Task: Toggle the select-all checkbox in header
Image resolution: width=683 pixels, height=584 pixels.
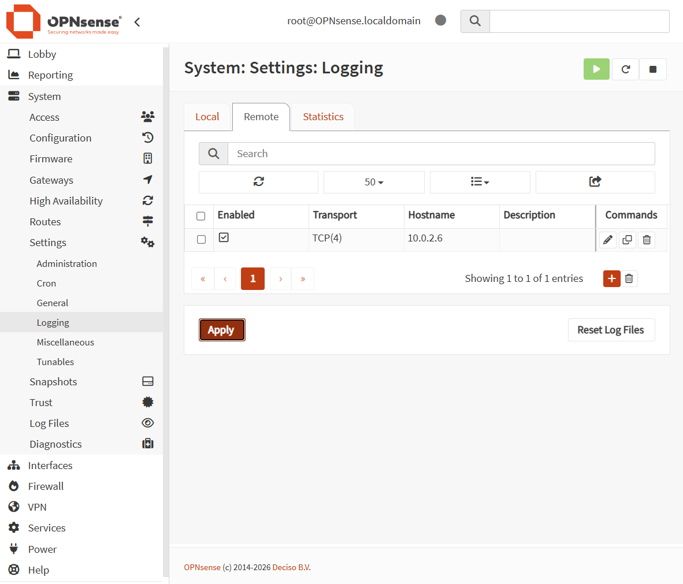Action: [x=201, y=216]
